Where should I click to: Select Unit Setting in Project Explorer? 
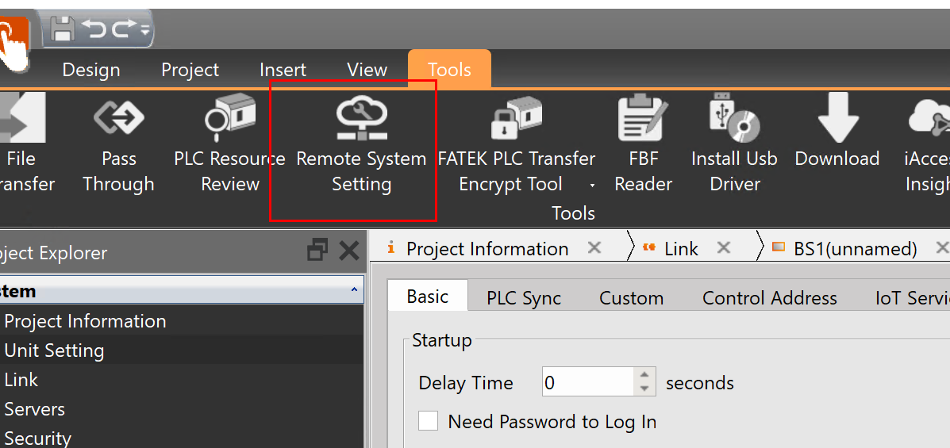pos(54,350)
